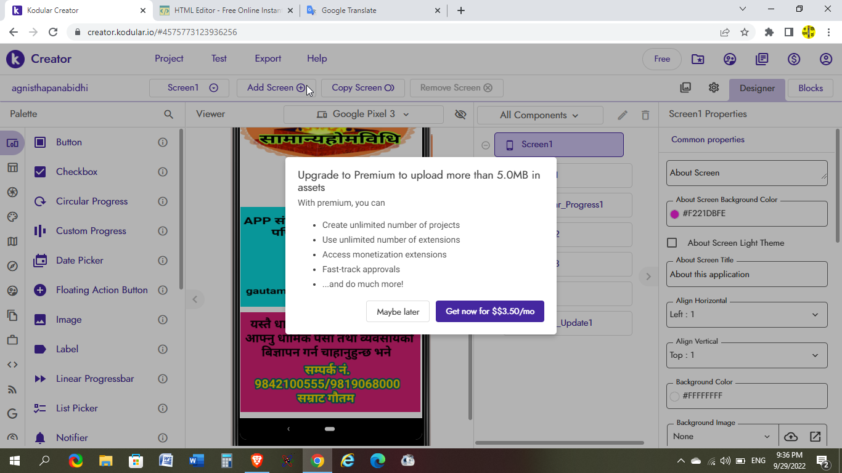Toggle hidden components visibility eye icon
Image resolution: width=842 pixels, height=473 pixels.
click(x=460, y=114)
